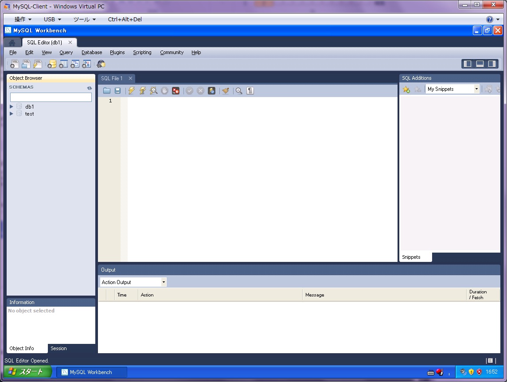
Task: Click into the SQL editor text area
Action: (x=262, y=179)
